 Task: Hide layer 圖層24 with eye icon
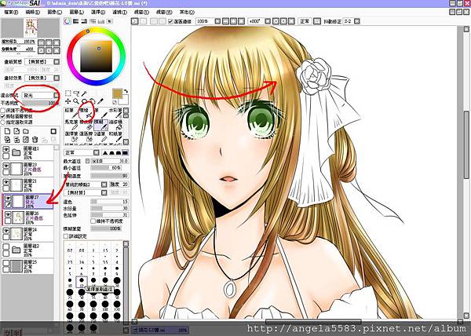6,231
